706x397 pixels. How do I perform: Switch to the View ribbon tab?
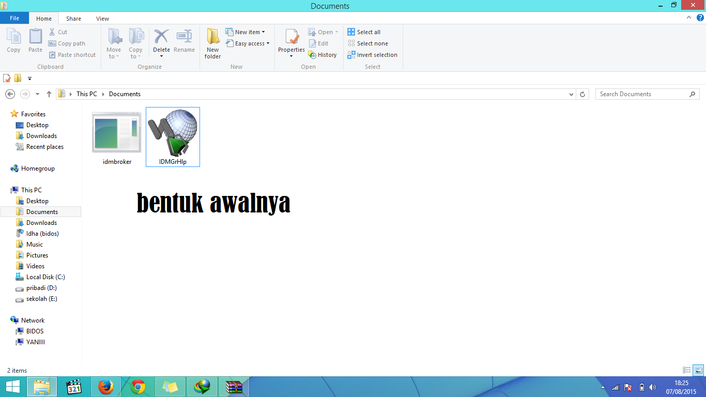click(x=102, y=19)
